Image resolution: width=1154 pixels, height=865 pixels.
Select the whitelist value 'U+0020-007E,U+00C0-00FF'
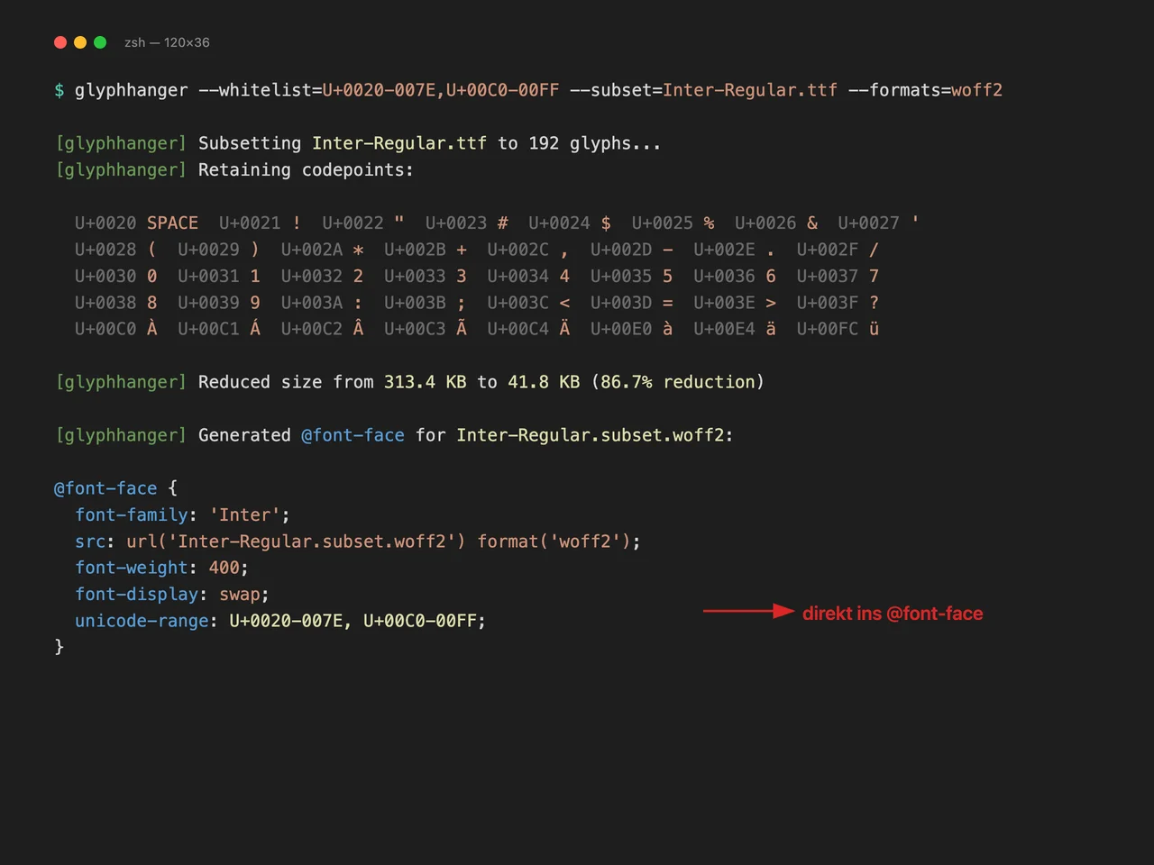[441, 90]
